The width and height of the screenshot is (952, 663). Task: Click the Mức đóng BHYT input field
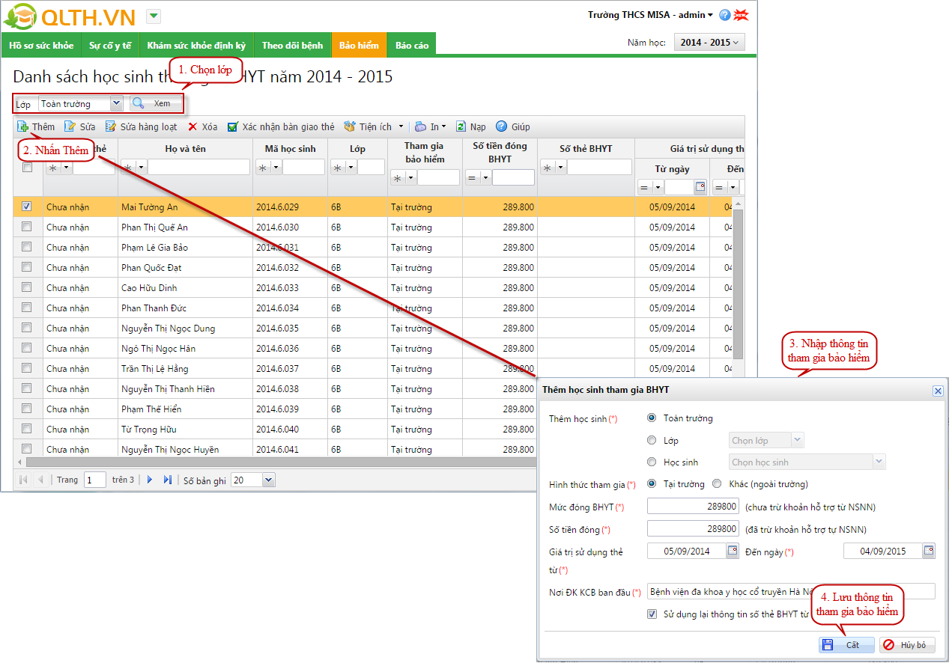(x=693, y=507)
